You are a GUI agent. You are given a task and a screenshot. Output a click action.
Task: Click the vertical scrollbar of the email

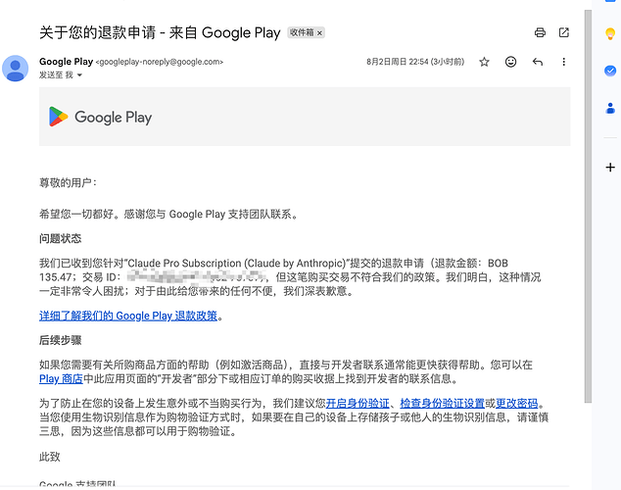click(x=588, y=206)
